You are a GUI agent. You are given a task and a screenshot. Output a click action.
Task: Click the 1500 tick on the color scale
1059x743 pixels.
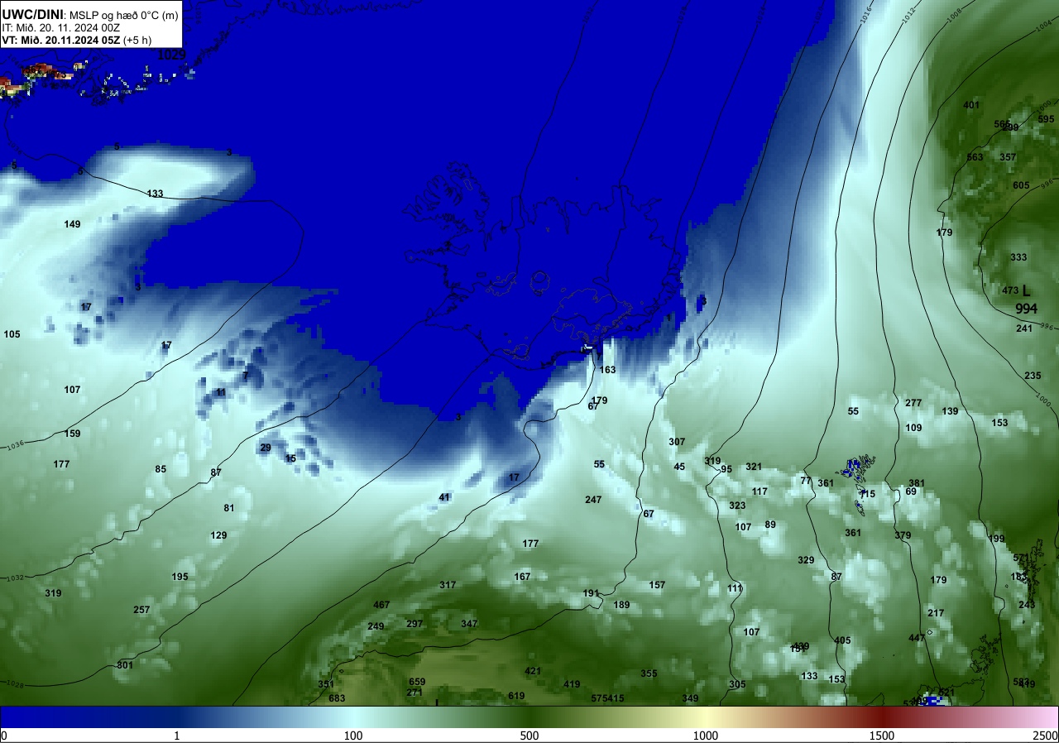pos(882,736)
